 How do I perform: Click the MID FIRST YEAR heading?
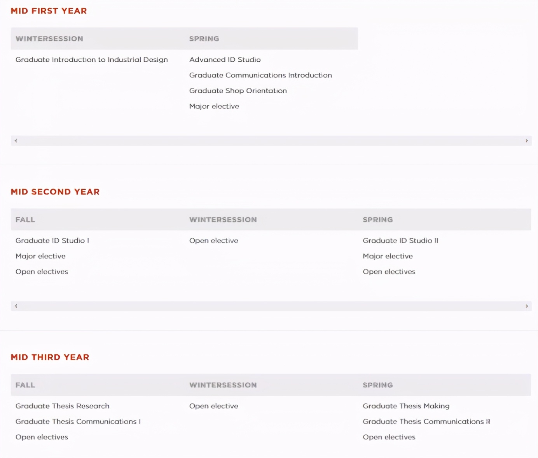pyautogui.click(x=49, y=11)
